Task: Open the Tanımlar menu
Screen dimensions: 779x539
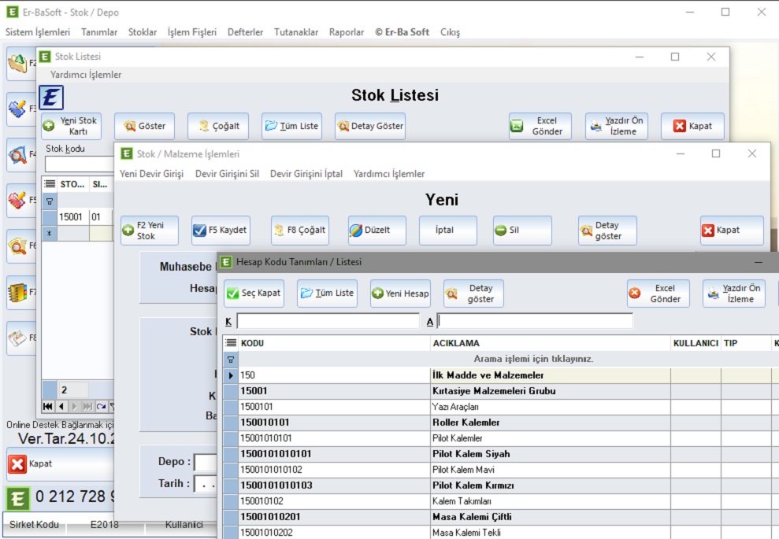Action: pyautogui.click(x=99, y=32)
